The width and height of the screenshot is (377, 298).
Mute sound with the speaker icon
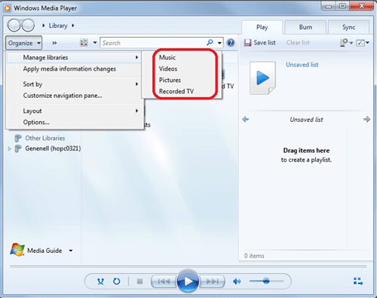[237, 281]
